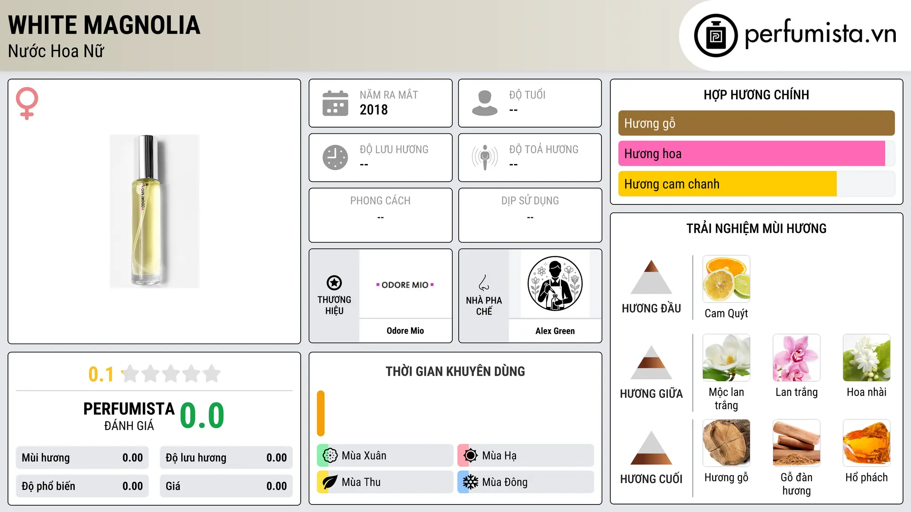Click the perfumista.vn site name
Viewport: 911px width, 512px height.
pyautogui.click(x=820, y=33)
